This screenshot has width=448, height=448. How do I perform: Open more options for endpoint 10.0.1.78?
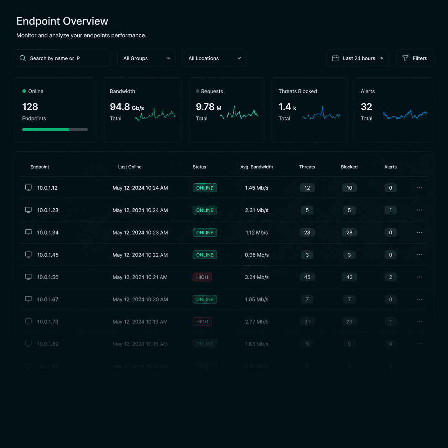(x=420, y=322)
